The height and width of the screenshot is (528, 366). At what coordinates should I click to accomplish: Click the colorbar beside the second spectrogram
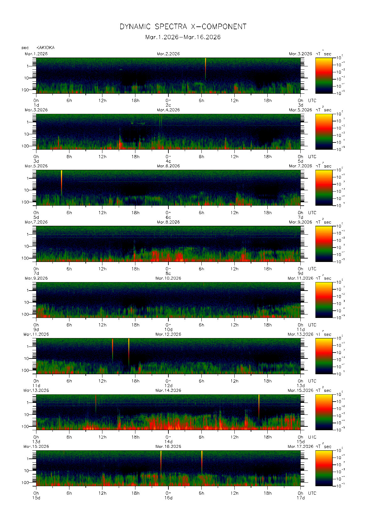point(324,131)
